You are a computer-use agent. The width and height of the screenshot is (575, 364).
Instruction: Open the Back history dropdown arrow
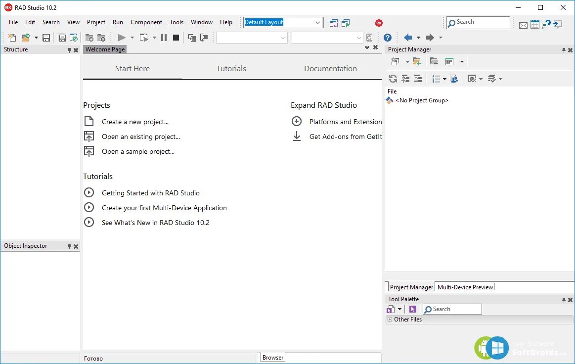[x=418, y=38]
